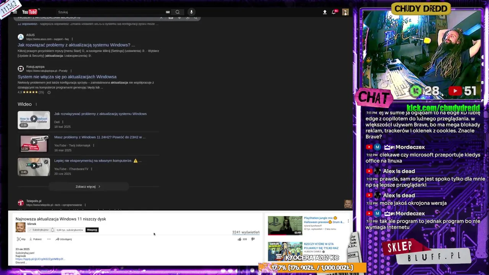The width and height of the screenshot is (489, 275).
Task: Click the Udostępnij share button
Action: pos(63,239)
